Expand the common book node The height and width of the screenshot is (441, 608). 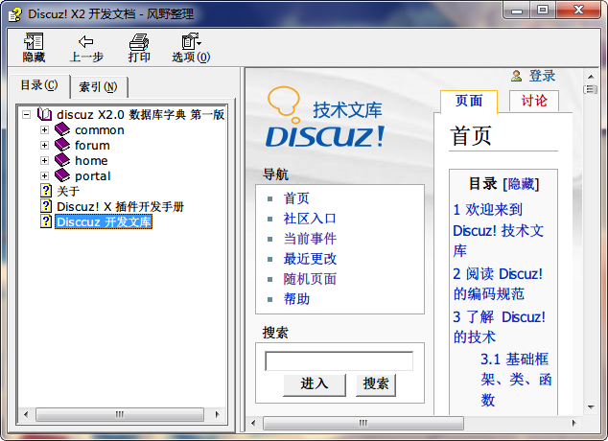click(x=44, y=129)
